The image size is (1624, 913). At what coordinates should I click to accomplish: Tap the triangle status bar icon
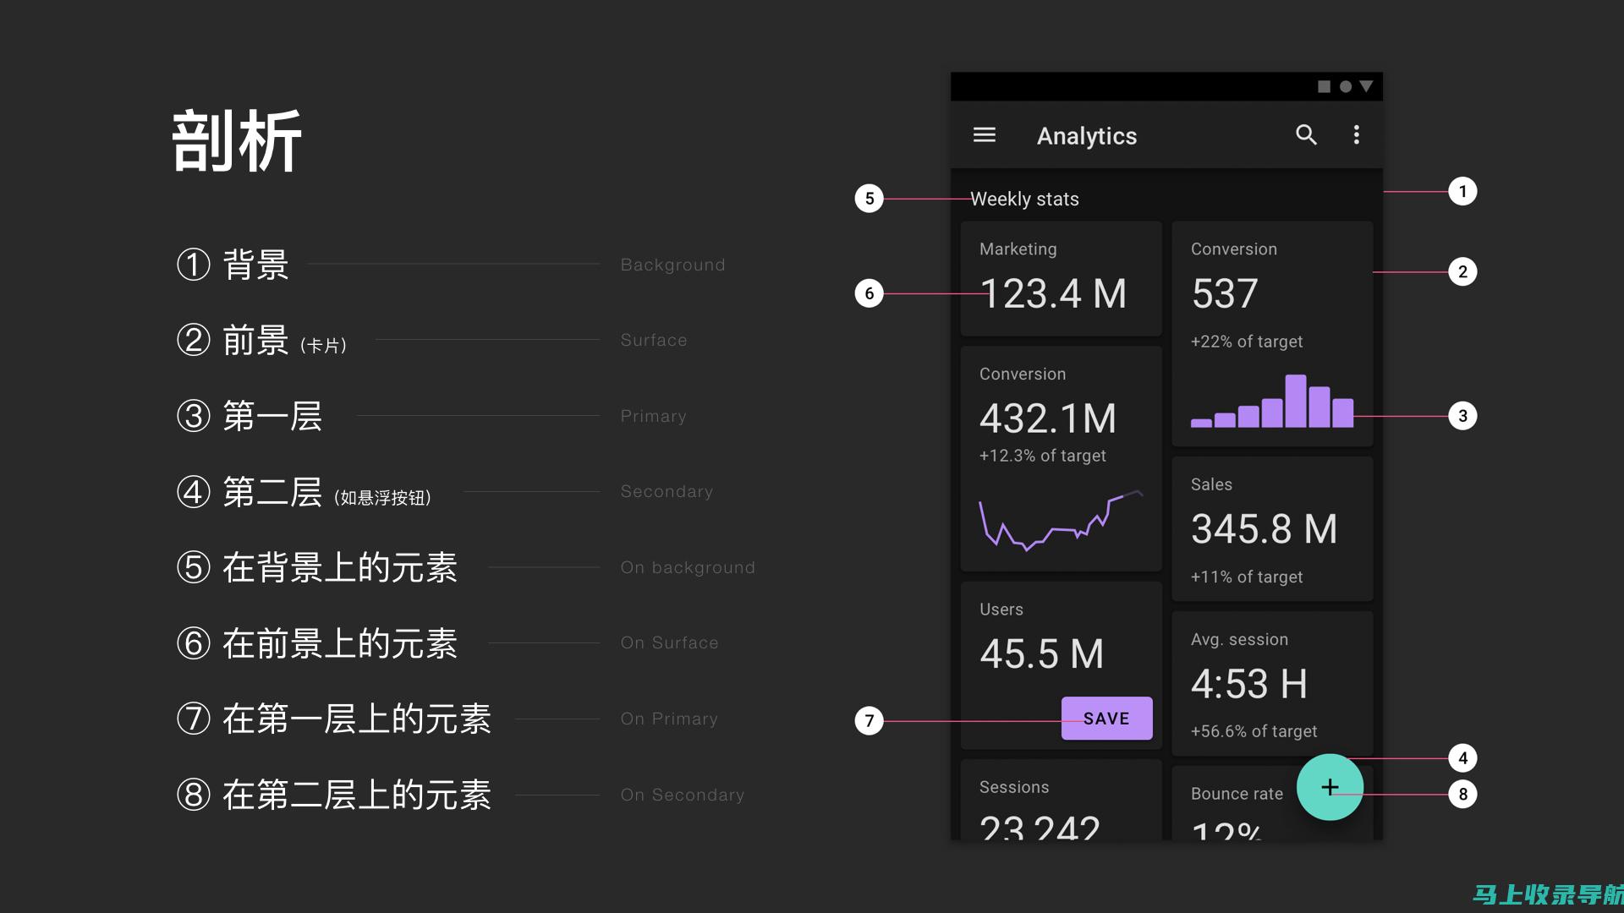(x=1366, y=87)
